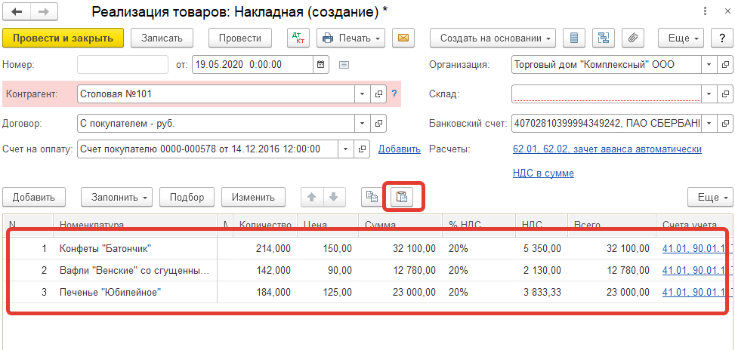The height and width of the screenshot is (350, 735).
Task: Open Счет на оплату record icon
Action: (x=362, y=149)
